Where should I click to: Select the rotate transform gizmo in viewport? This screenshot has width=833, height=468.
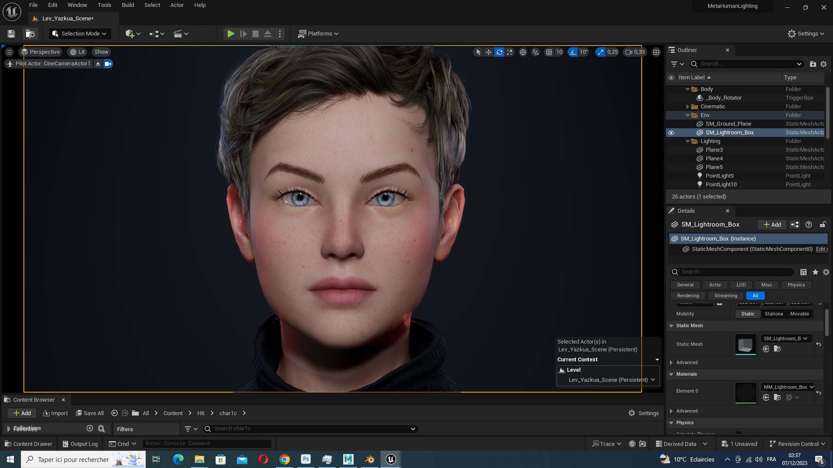[499, 52]
